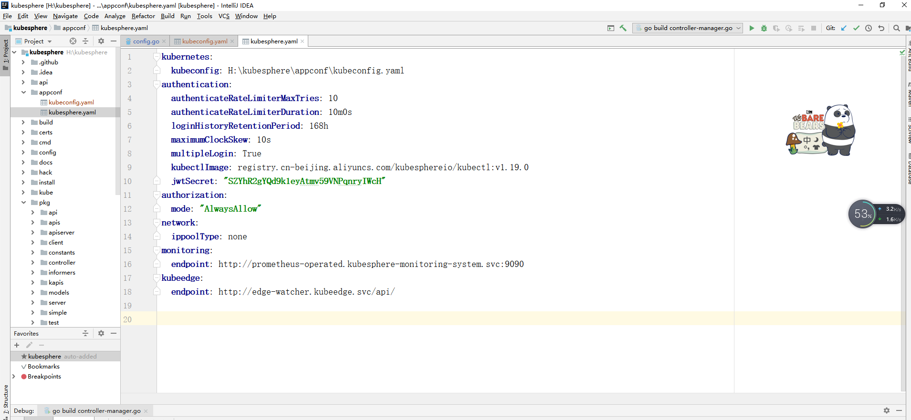Run the go build controller-manager.go configuration
The width and height of the screenshot is (911, 420).
(752, 28)
